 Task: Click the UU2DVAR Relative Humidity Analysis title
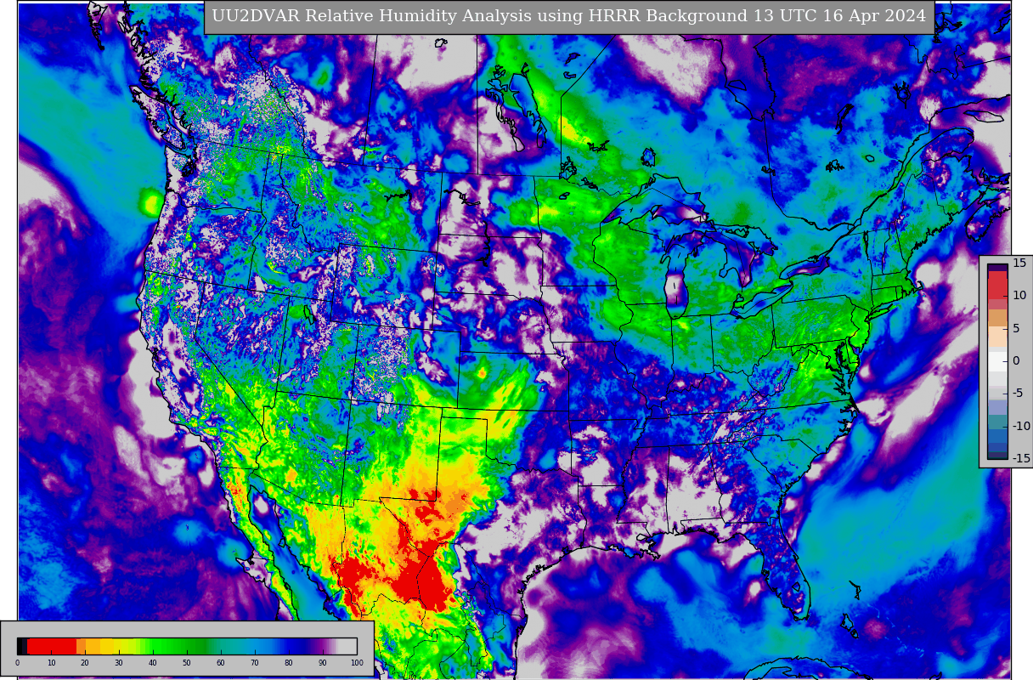[568, 16]
